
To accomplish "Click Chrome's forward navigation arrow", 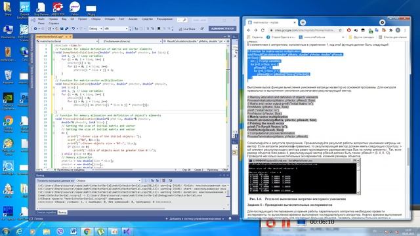I will click(255, 30).
